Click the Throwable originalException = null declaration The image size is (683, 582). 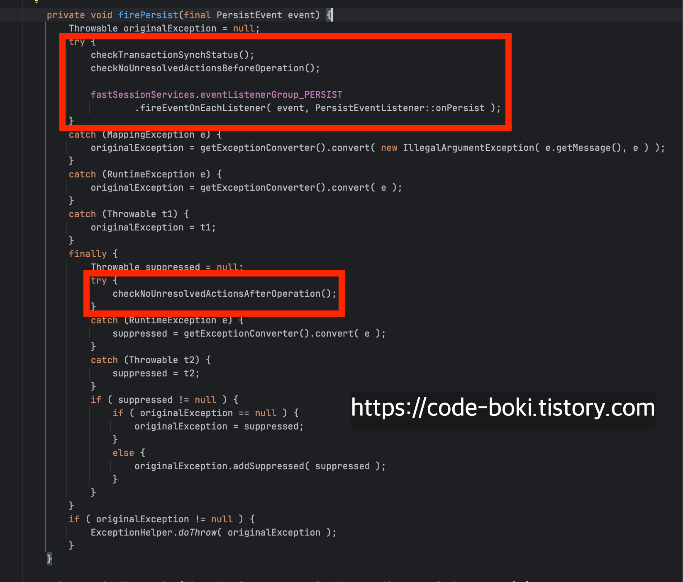164,28
